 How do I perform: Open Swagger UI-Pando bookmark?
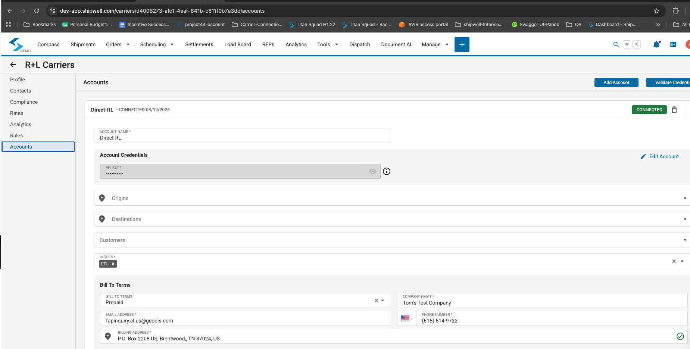536,25
